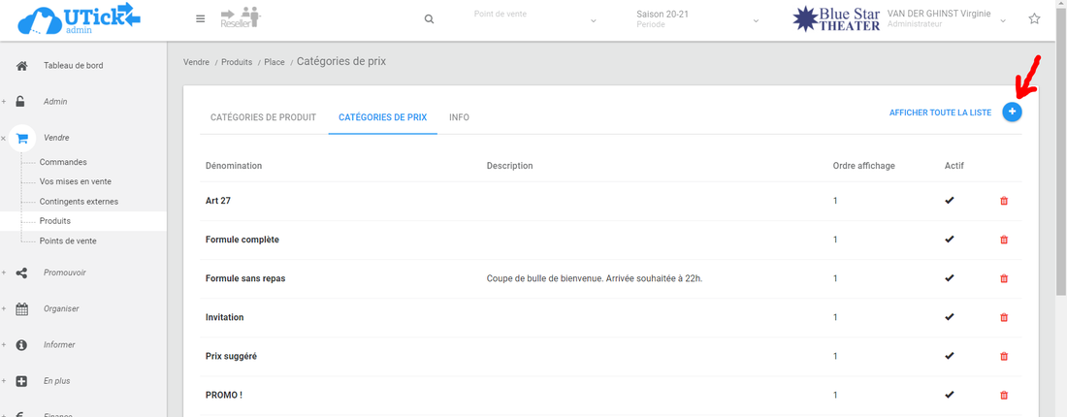Screen dimensions: 1067x417
Task: Delete the Art 27 price category
Action: coord(1004,201)
